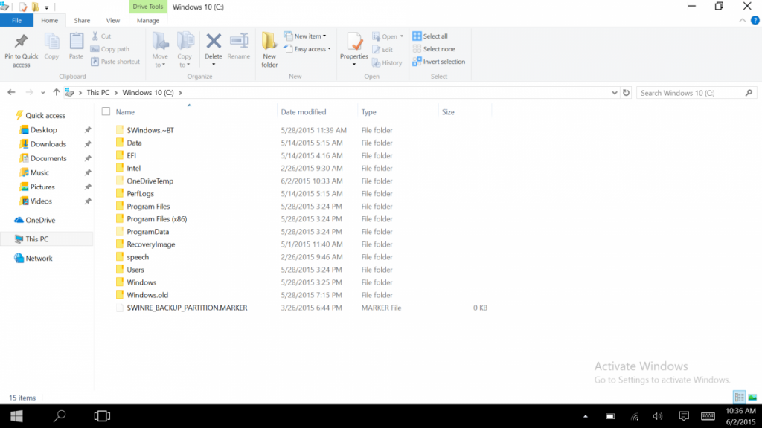Click the Cut scissors icon
Viewport: 762px width, 428px height.
tap(95, 36)
